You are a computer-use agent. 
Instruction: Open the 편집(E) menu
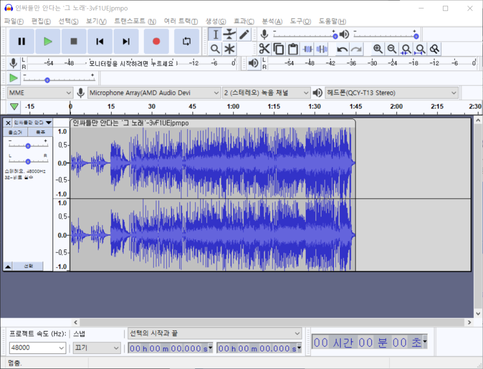(41, 21)
